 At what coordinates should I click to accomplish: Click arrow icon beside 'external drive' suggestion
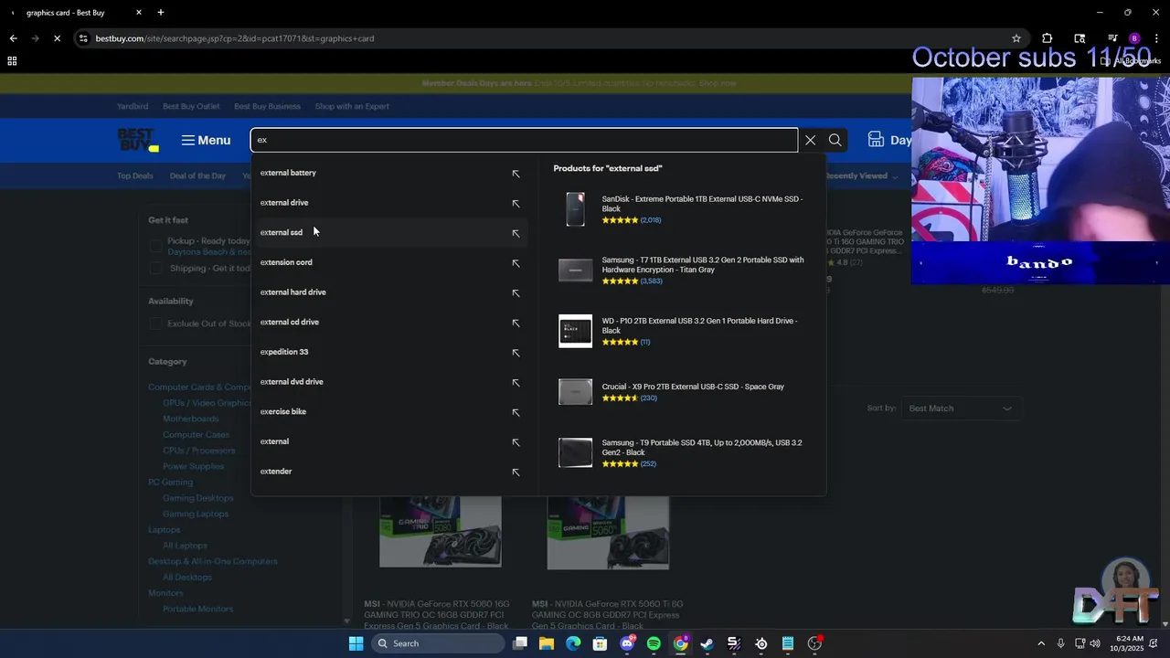pyautogui.click(x=516, y=204)
